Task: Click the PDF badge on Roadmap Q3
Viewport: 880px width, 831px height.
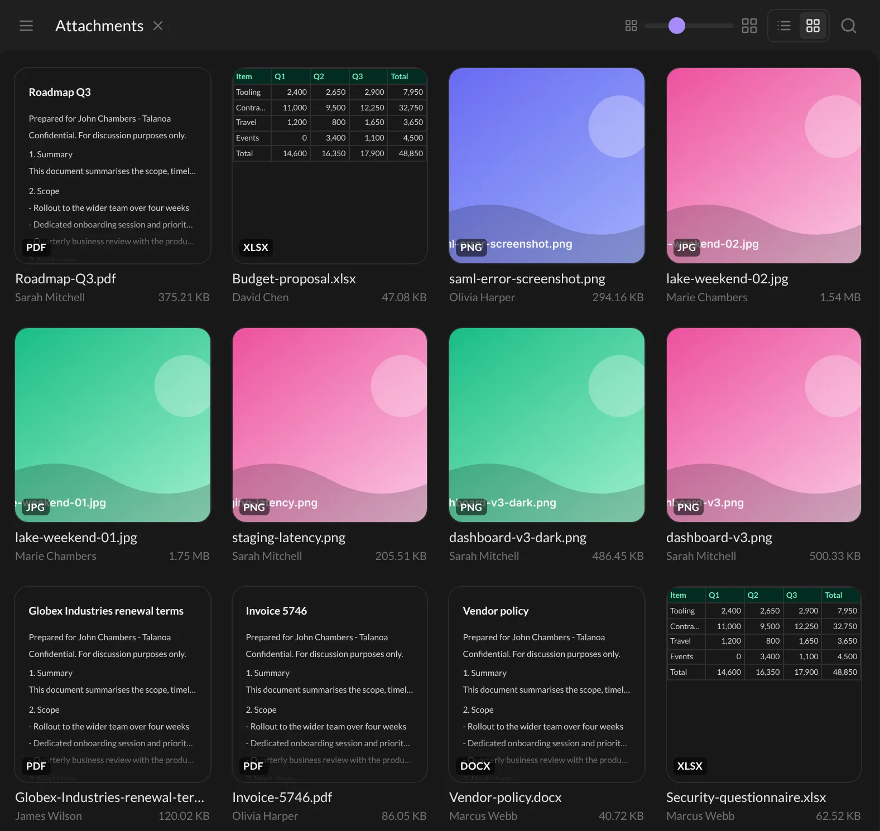Action: pyautogui.click(x=36, y=247)
